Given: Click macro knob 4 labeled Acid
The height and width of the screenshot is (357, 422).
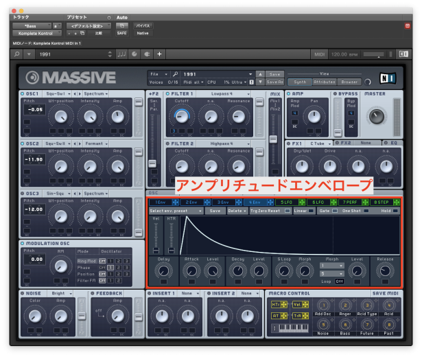Looking at the screenshot, I should pyautogui.click(x=389, y=305).
